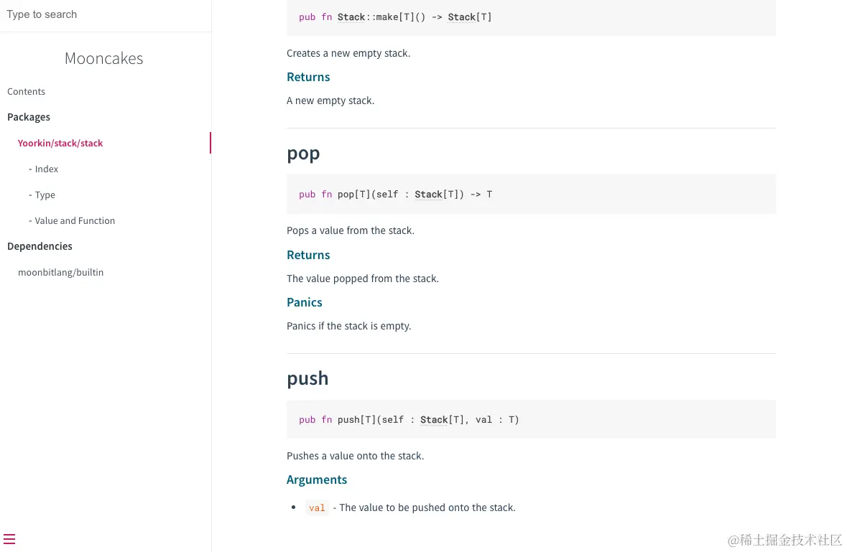This screenshot has width=847, height=552.
Task: Toggle the sidebar hamburger menu icon
Action: 9,539
